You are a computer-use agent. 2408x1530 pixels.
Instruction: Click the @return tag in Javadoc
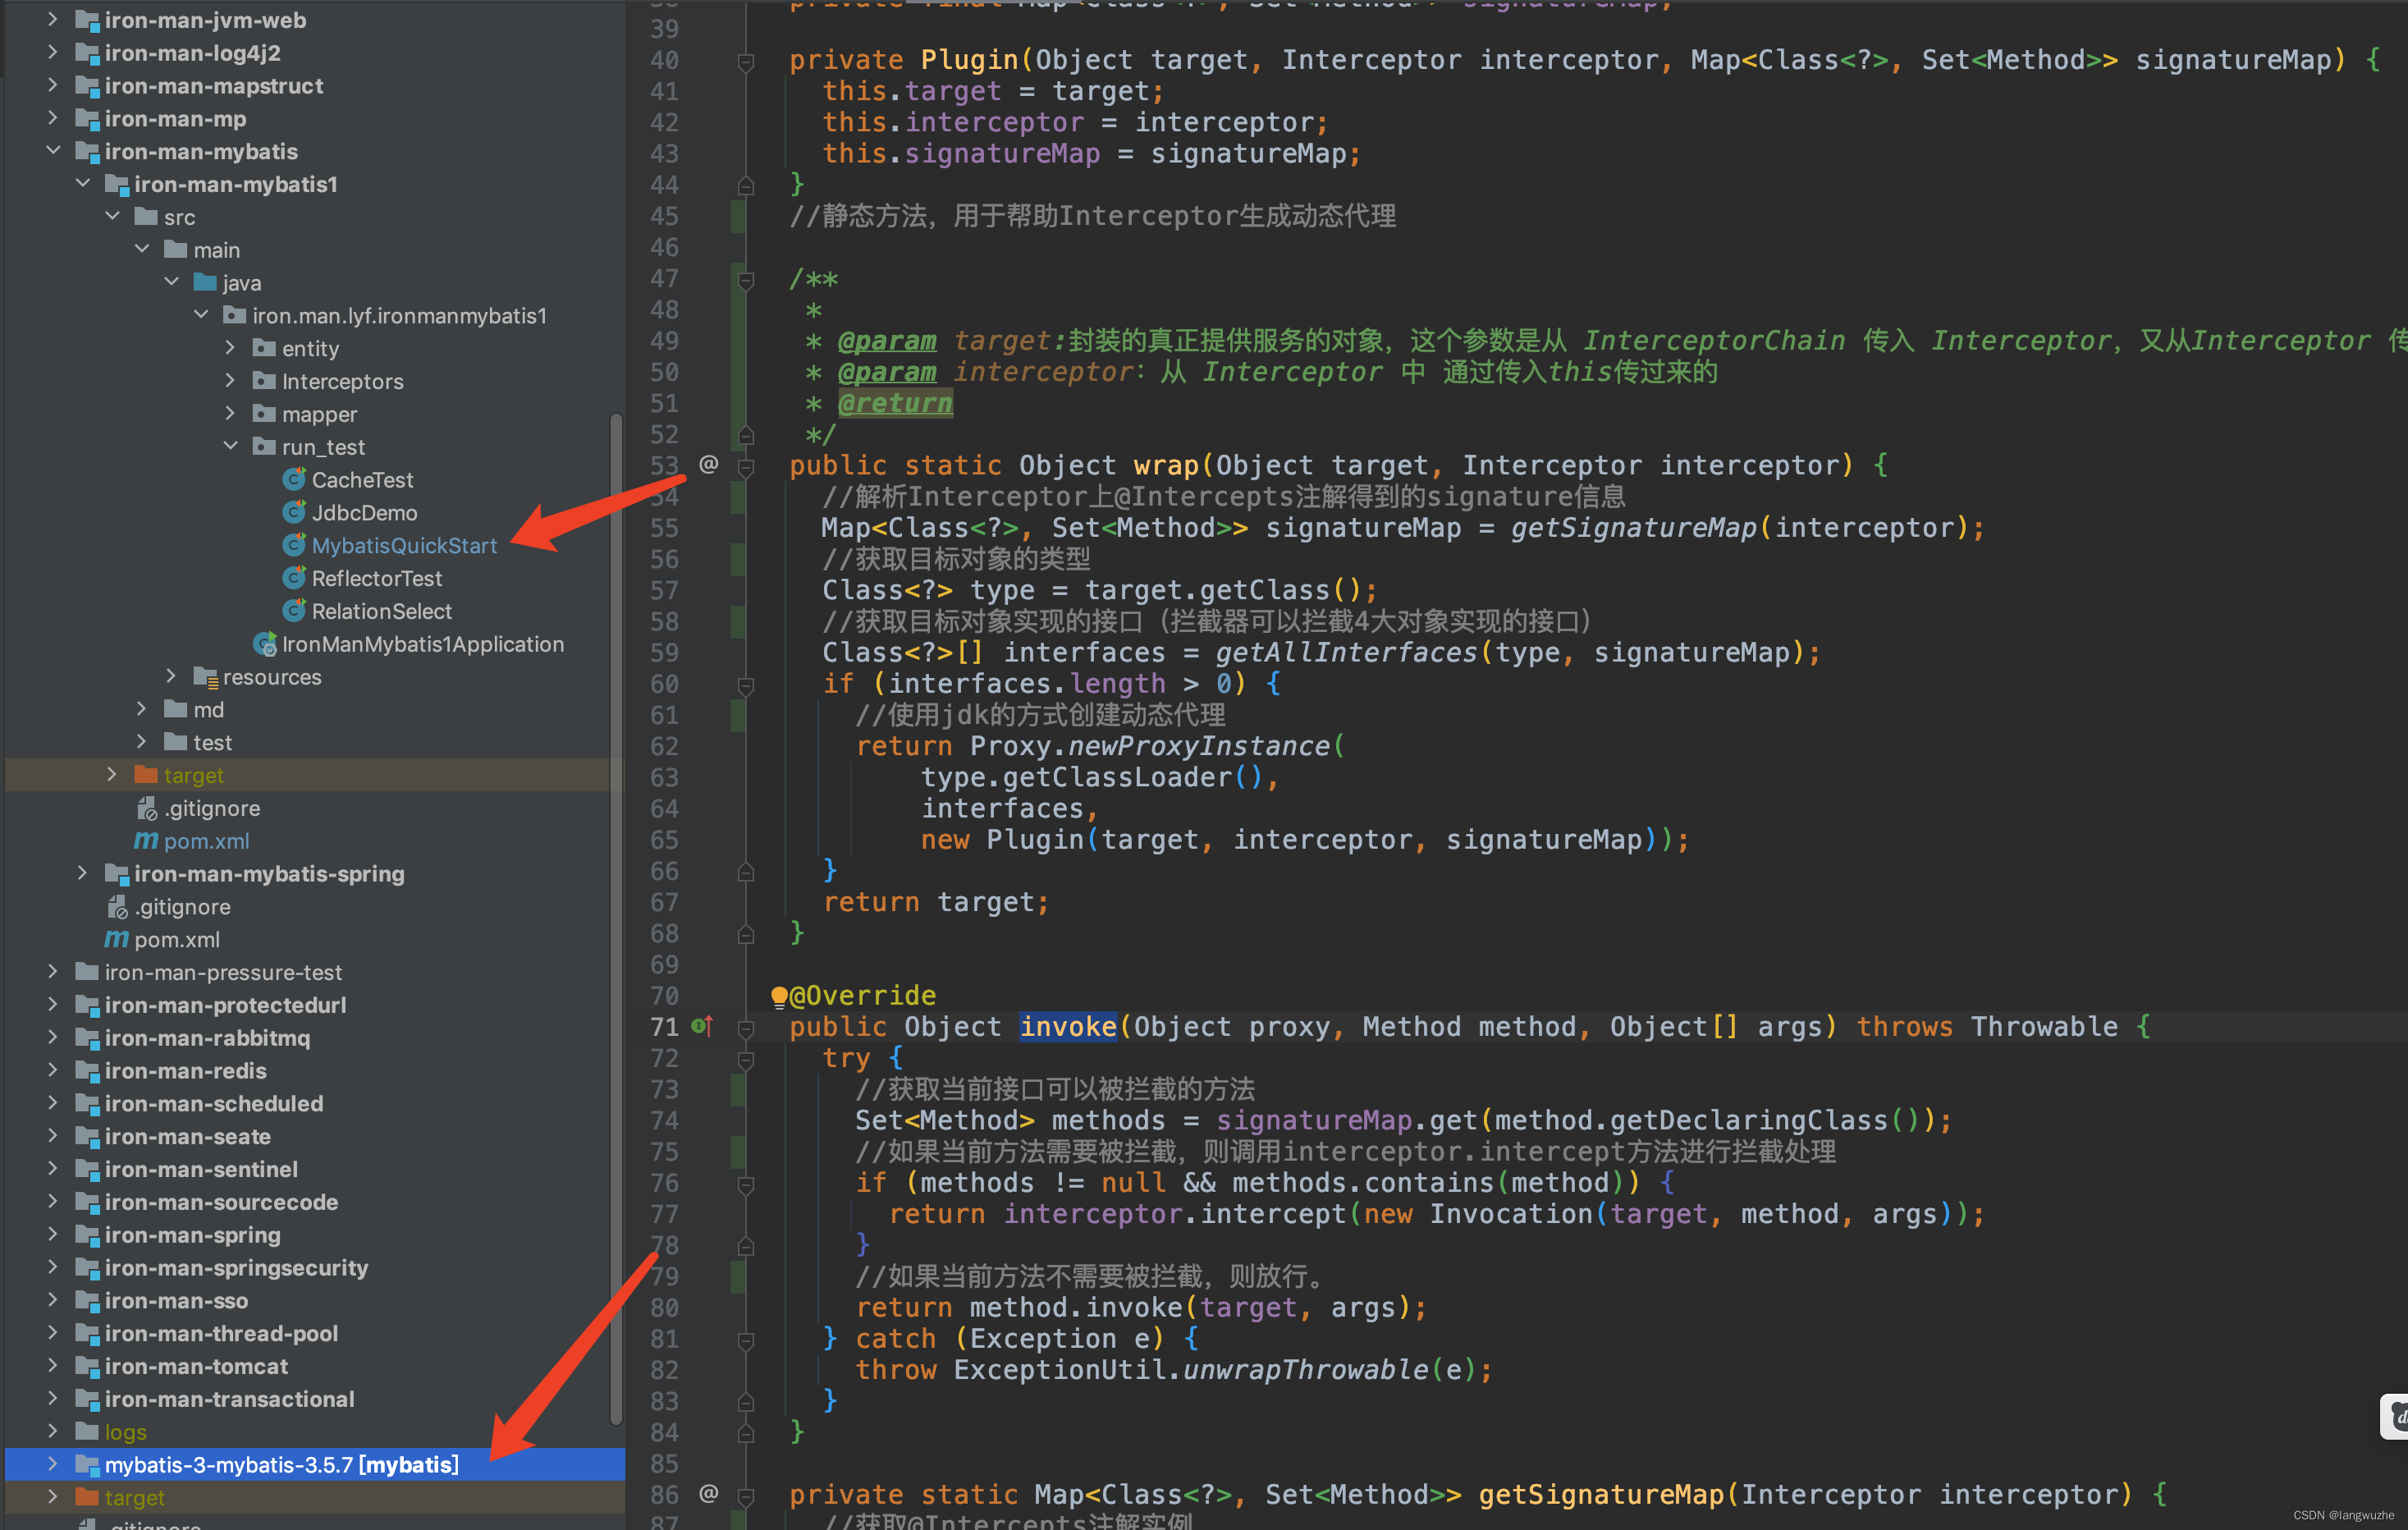point(895,403)
